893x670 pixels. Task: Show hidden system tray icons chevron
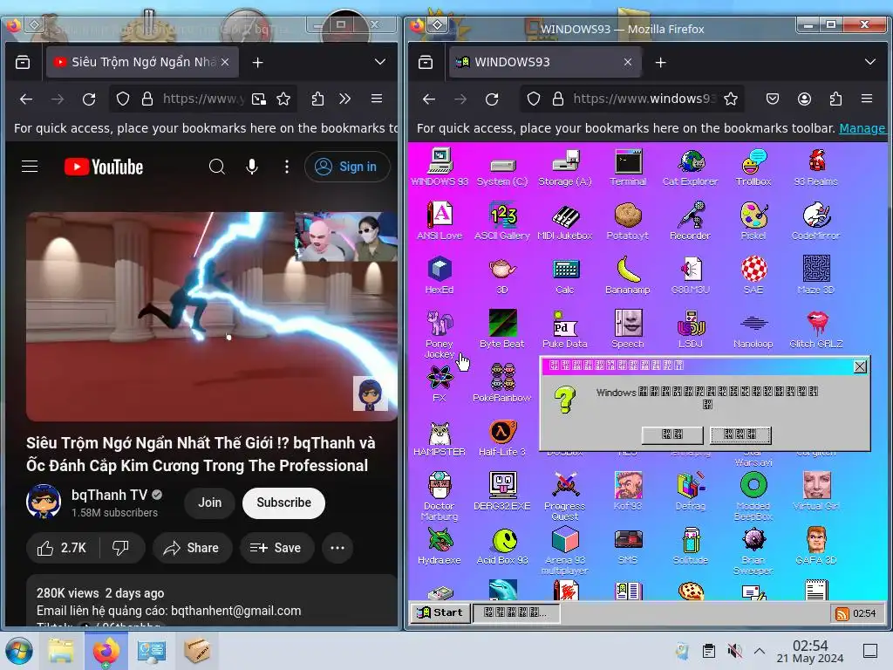pos(760,651)
